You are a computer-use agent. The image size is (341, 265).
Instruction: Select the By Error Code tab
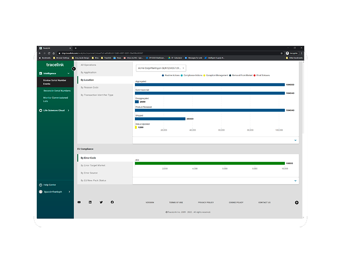click(105, 158)
